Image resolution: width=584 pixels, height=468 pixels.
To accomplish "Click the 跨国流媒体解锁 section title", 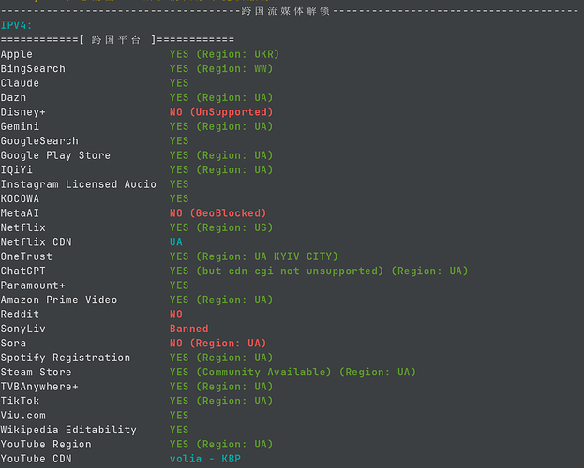I will click(285, 11).
